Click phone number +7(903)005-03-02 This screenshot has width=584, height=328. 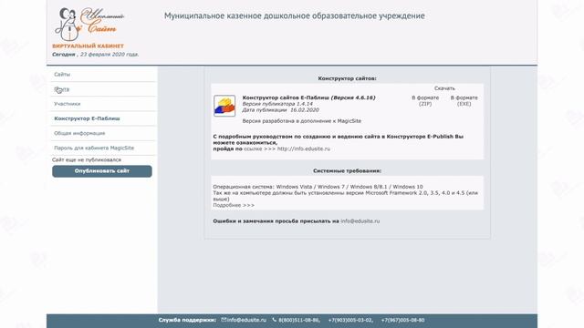(350, 320)
